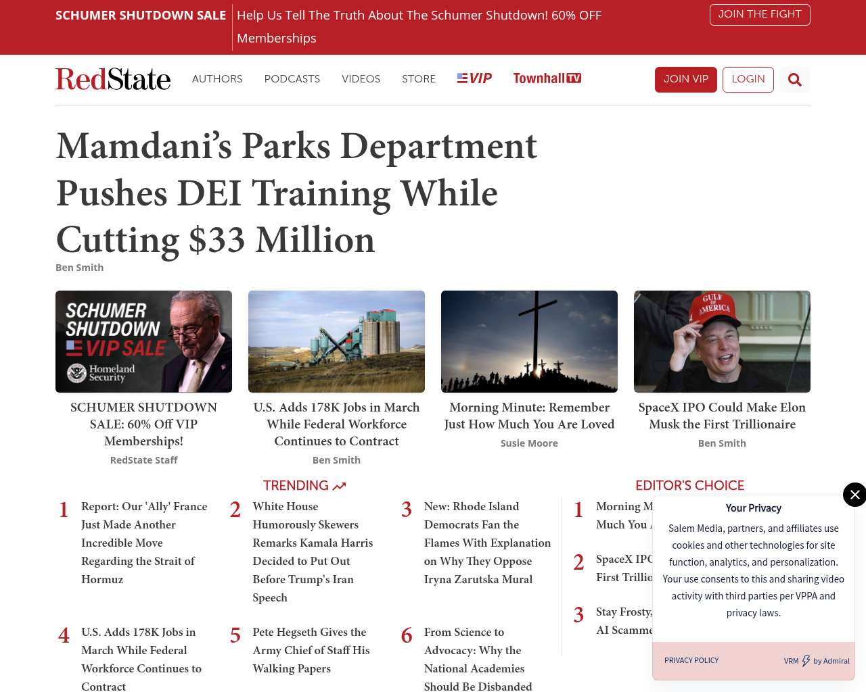
Task: Close the Your Privacy popup
Action: point(854,495)
